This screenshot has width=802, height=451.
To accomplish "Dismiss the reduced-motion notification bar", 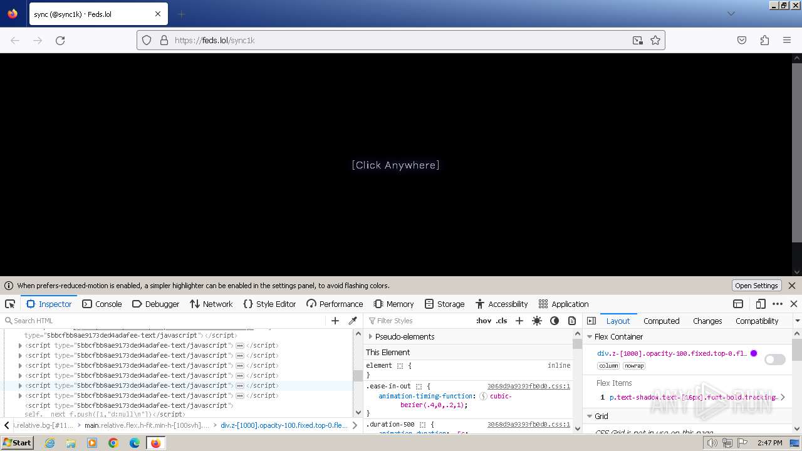I will coord(792,286).
